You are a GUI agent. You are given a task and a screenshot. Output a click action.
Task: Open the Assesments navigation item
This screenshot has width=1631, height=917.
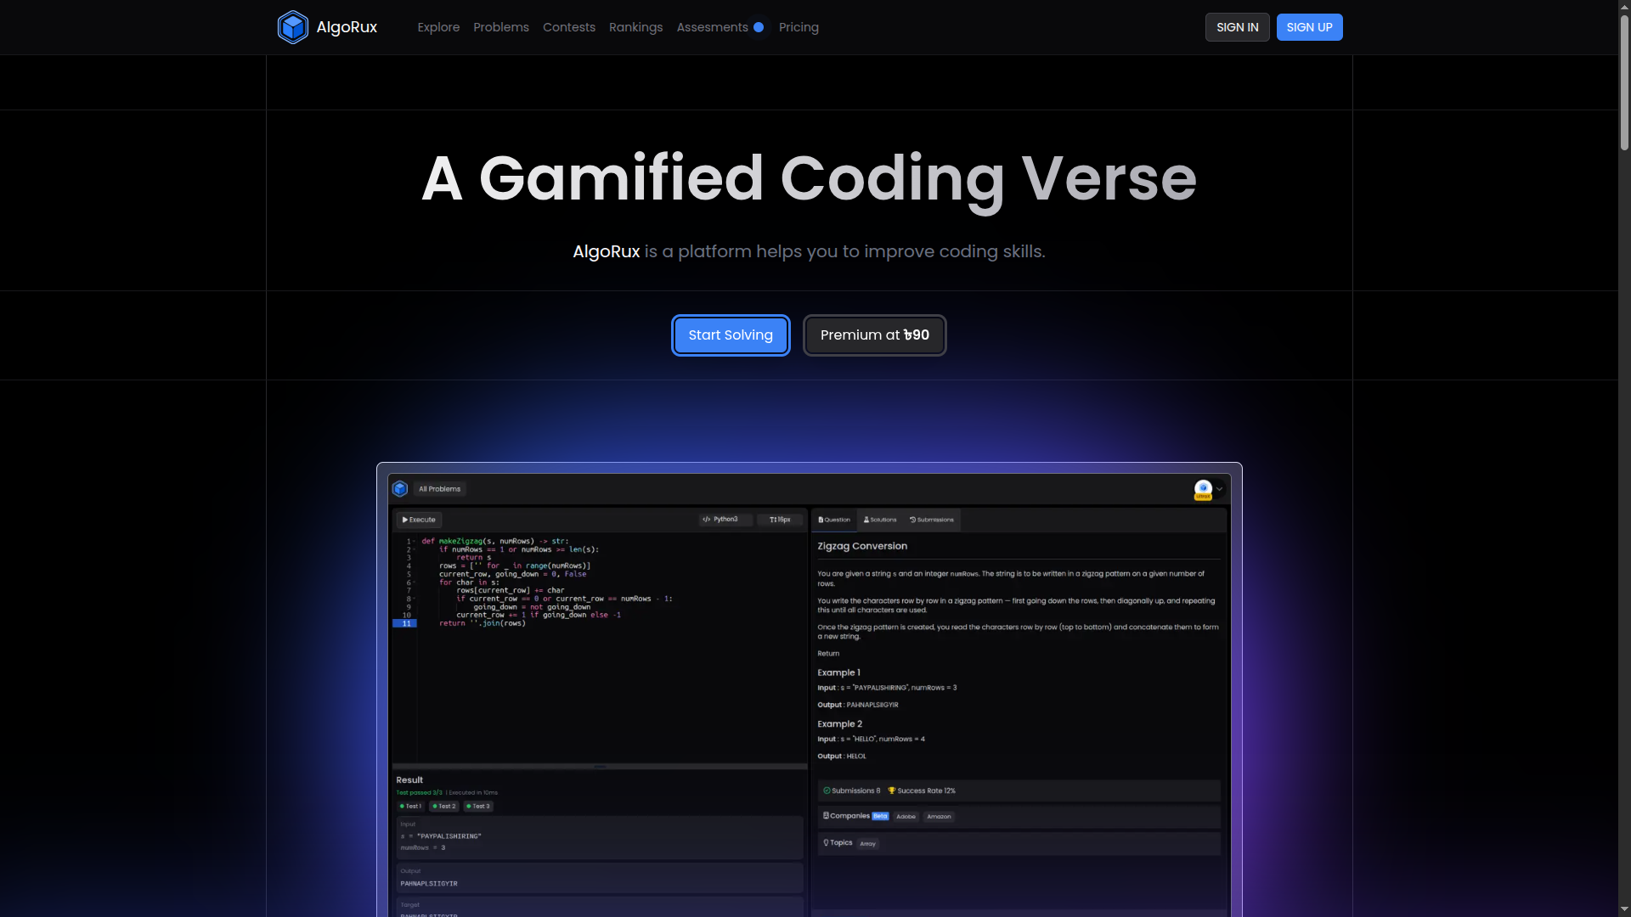712,27
